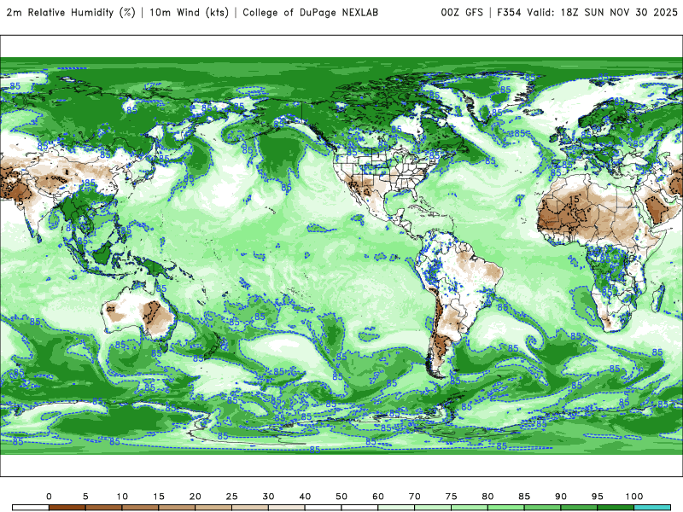
Task: Click the "College of DuPage NEXLAB" label
Action: tap(310, 13)
